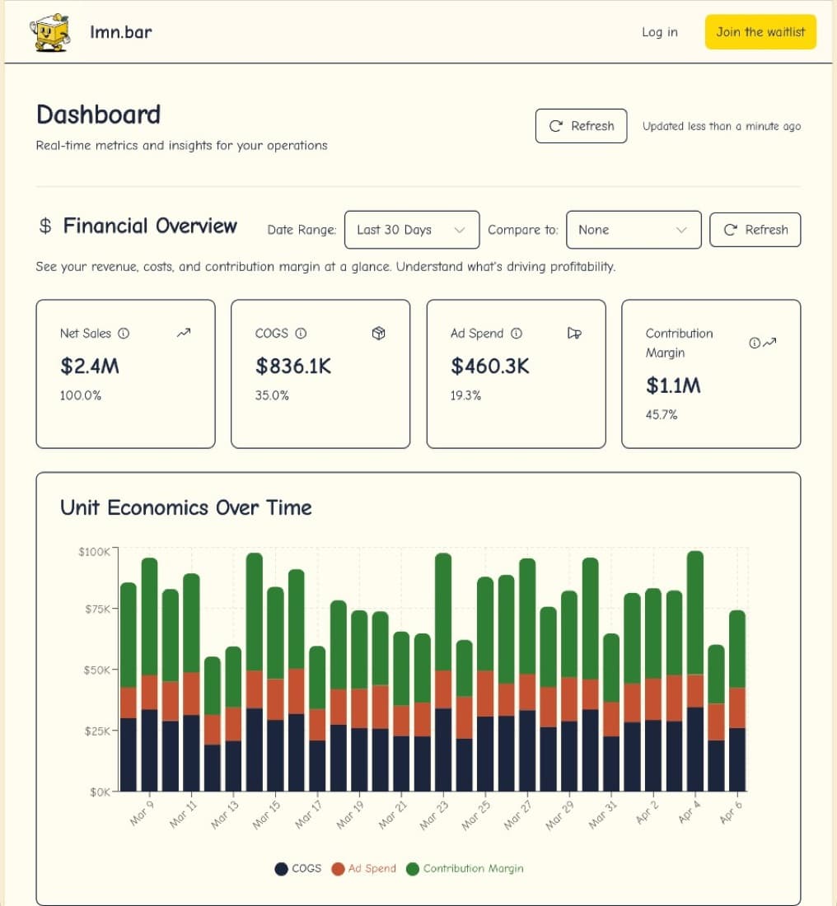
Task: Click the lmn.bar brand name
Action: pyautogui.click(x=121, y=32)
